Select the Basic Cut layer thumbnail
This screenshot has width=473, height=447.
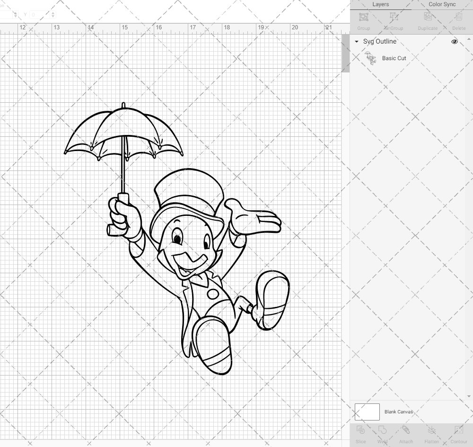coord(371,58)
